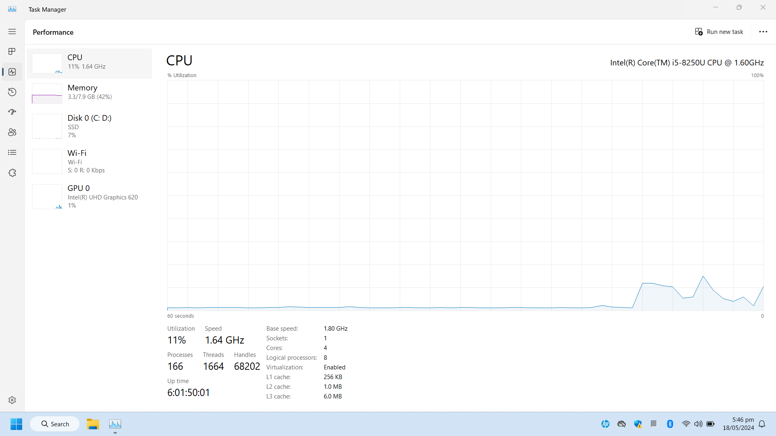
Task: Click the Bluetooth tray icon
Action: pos(670,424)
